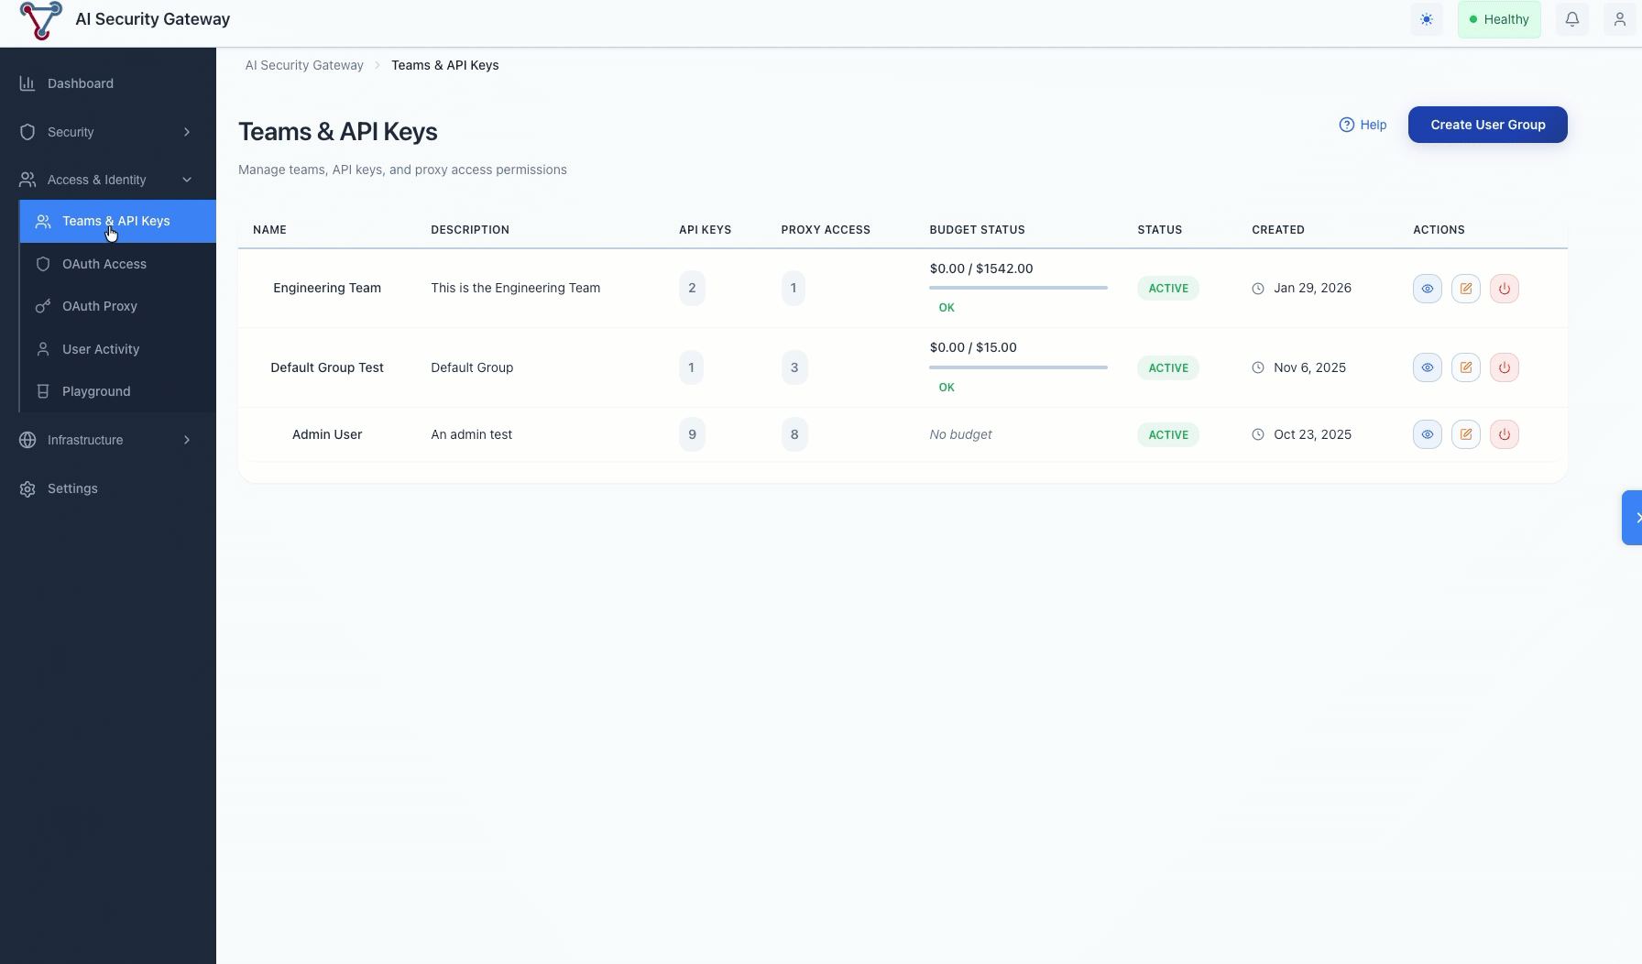Click the AI Security Gateway breadcrumb
Viewport: 1642px width, 964px height.
click(x=303, y=65)
